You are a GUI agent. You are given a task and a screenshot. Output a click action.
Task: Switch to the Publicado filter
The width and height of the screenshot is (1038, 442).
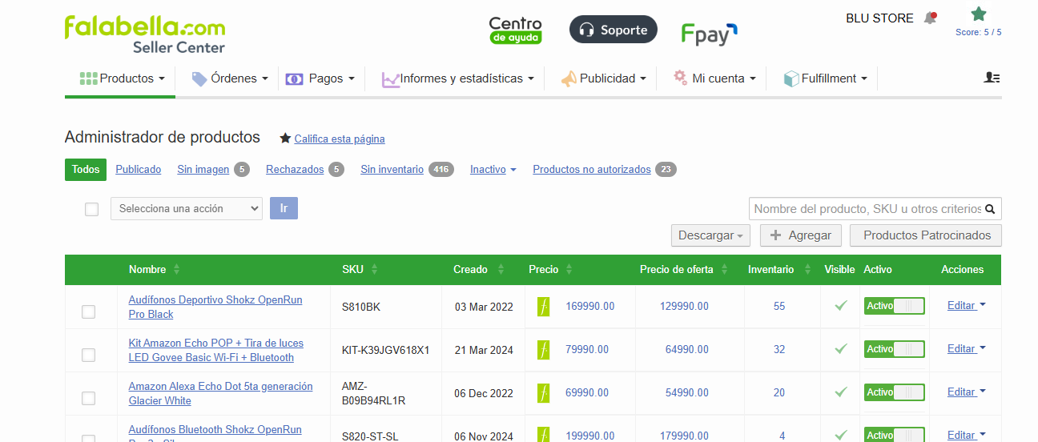pyautogui.click(x=139, y=170)
